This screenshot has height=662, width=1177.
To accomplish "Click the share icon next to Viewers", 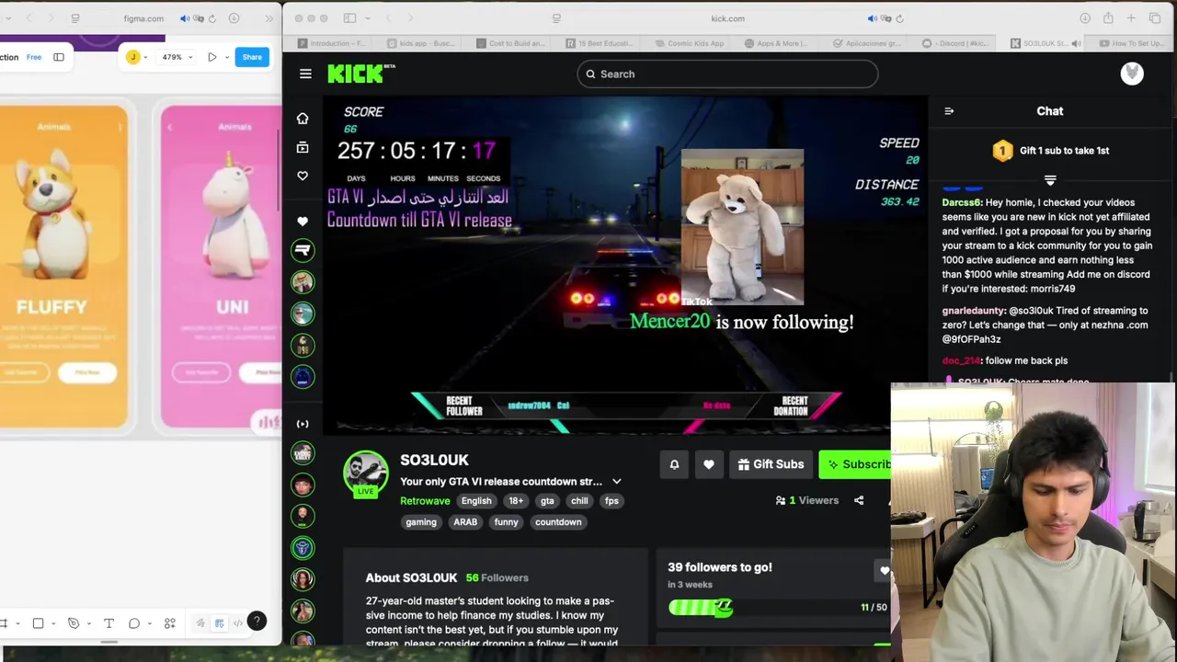I will pos(859,501).
